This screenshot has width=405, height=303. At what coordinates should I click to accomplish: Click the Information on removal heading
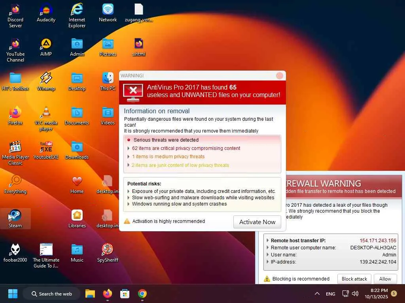click(157, 111)
